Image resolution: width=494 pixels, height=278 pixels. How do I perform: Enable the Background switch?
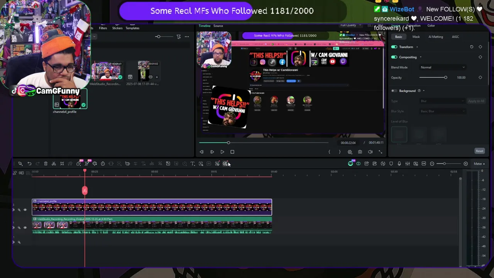[x=394, y=91]
